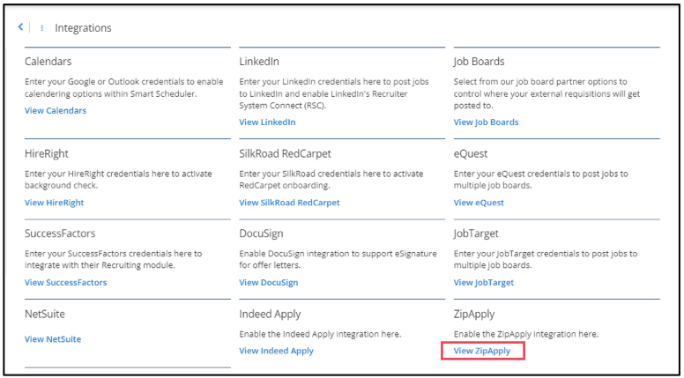
Task: Open the View Calendars link
Action: [56, 110]
